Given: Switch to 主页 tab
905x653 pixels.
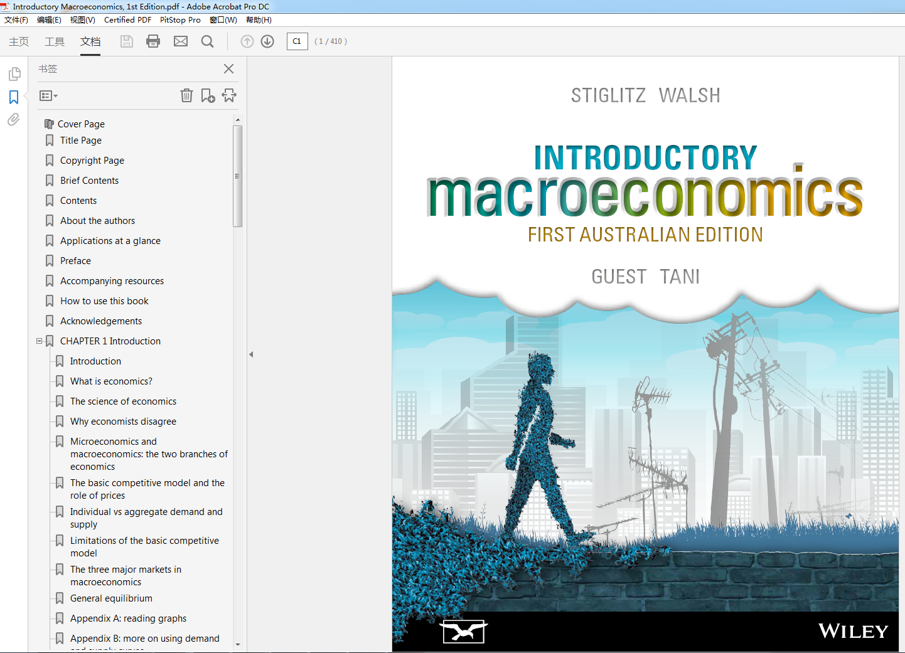Looking at the screenshot, I should (x=19, y=41).
